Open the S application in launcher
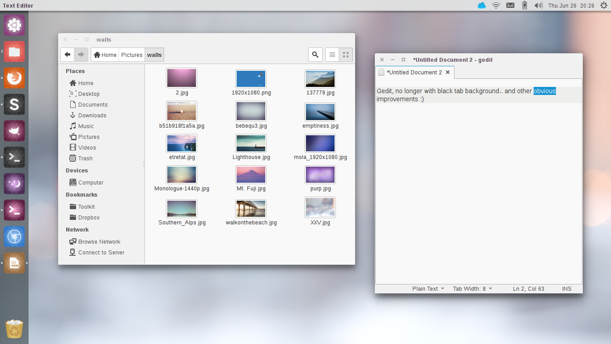Viewport: 611px width, 344px height. [x=14, y=104]
